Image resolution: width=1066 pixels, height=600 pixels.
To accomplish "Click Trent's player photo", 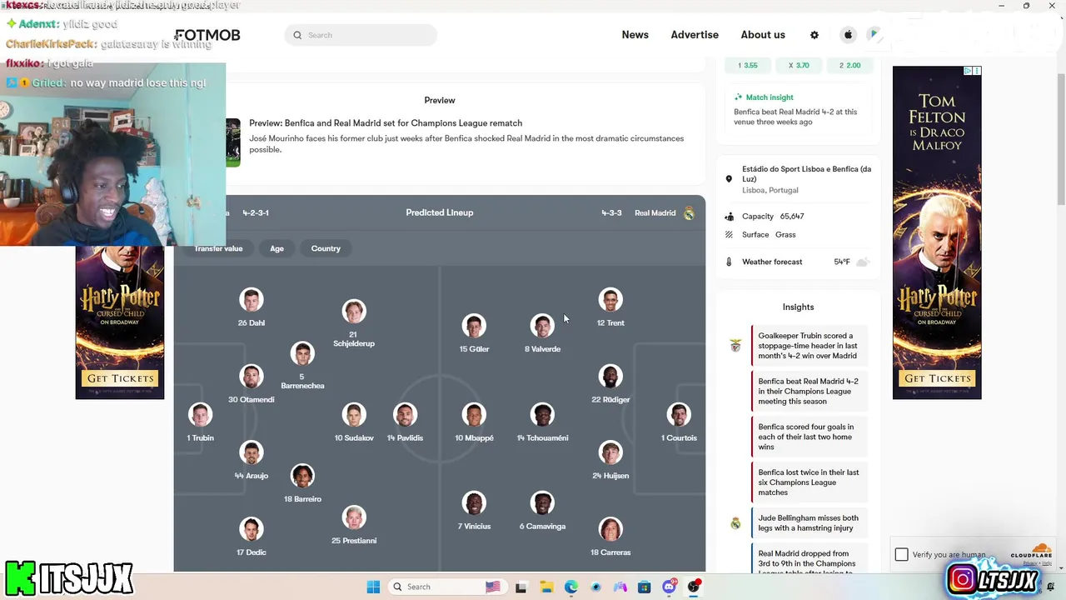I will click(x=610, y=300).
